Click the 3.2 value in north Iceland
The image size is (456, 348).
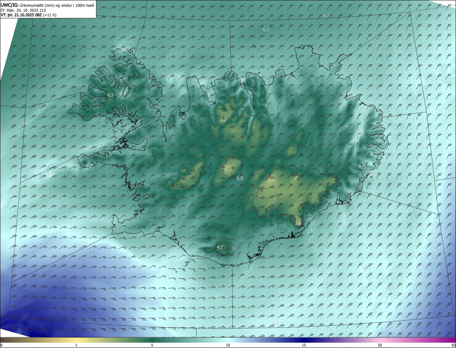click(x=223, y=120)
